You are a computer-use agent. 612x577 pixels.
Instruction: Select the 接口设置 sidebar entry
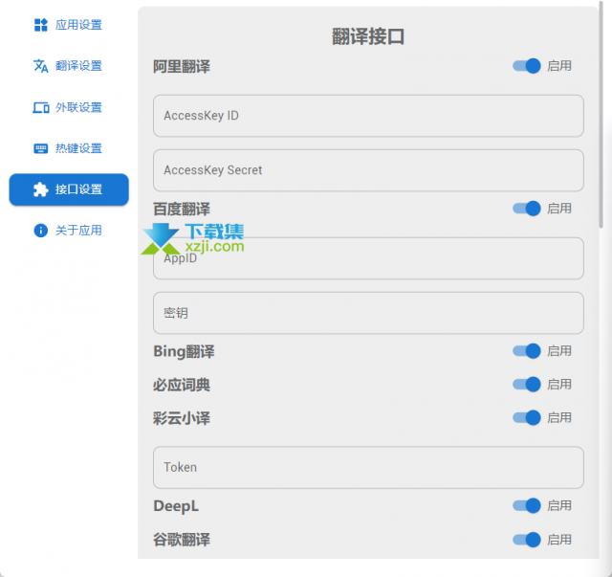pos(69,189)
